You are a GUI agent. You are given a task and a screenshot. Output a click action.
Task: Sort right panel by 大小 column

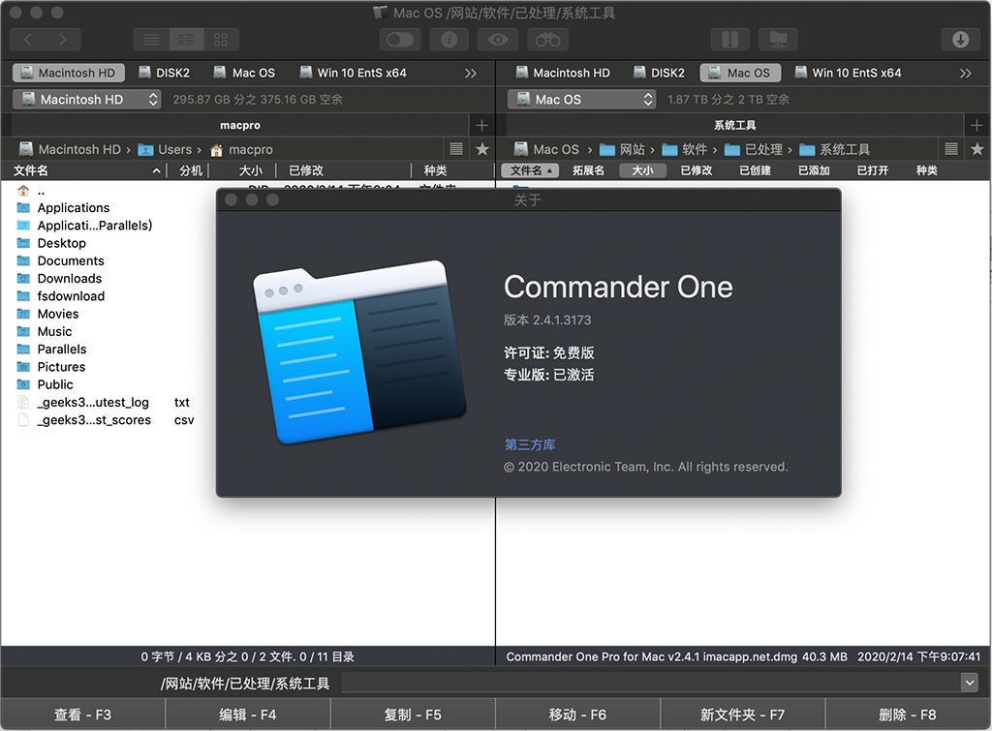[x=642, y=170]
